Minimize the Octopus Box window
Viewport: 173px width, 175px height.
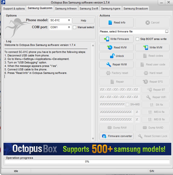[x=162, y=2]
